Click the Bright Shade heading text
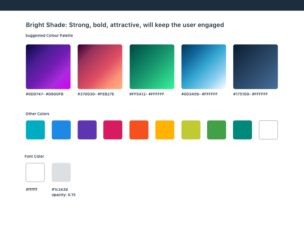Image resolution: width=304 pixels, height=228 pixels. click(x=125, y=25)
